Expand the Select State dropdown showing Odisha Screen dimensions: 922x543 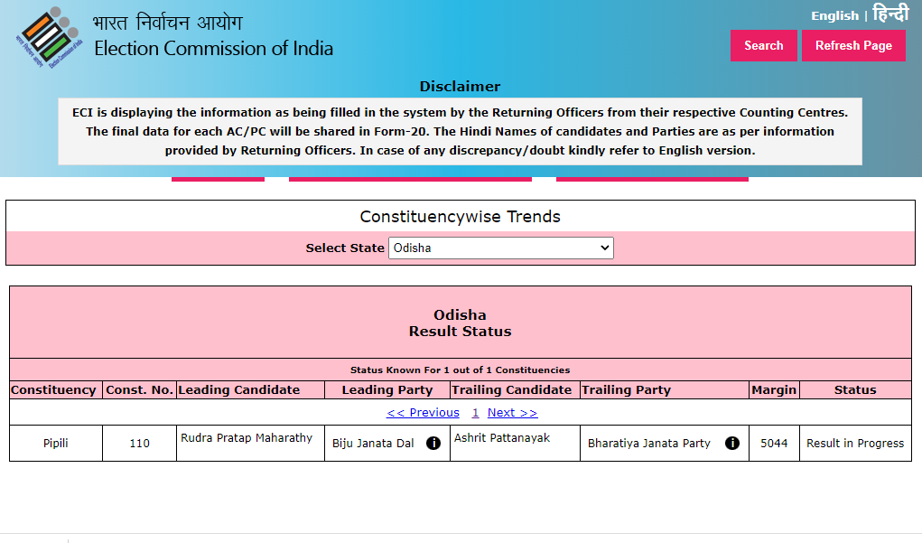(500, 248)
